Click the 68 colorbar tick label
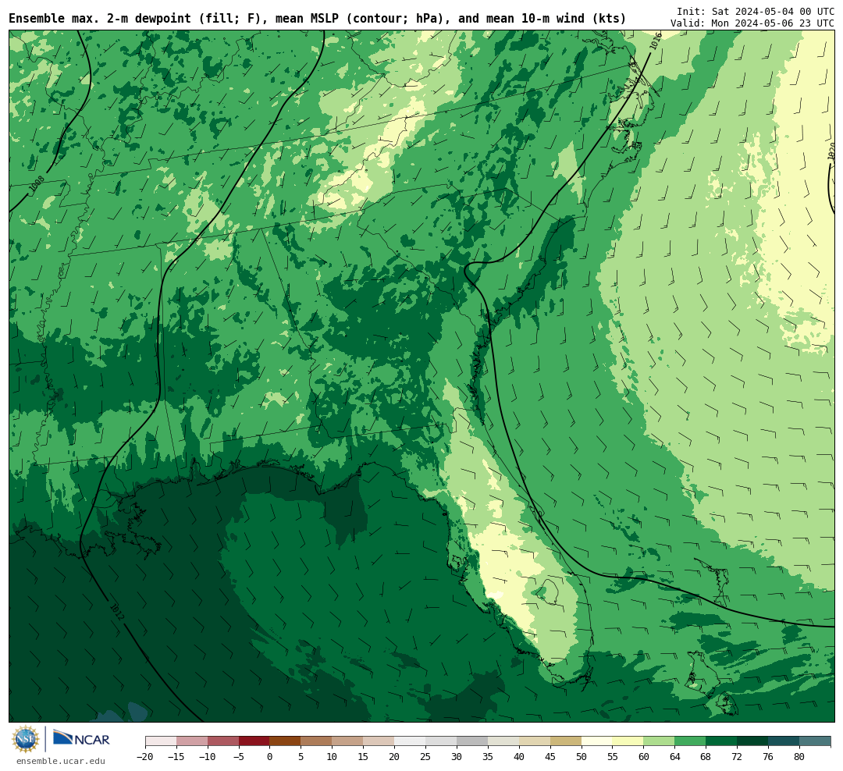The image size is (843, 771). [x=706, y=756]
